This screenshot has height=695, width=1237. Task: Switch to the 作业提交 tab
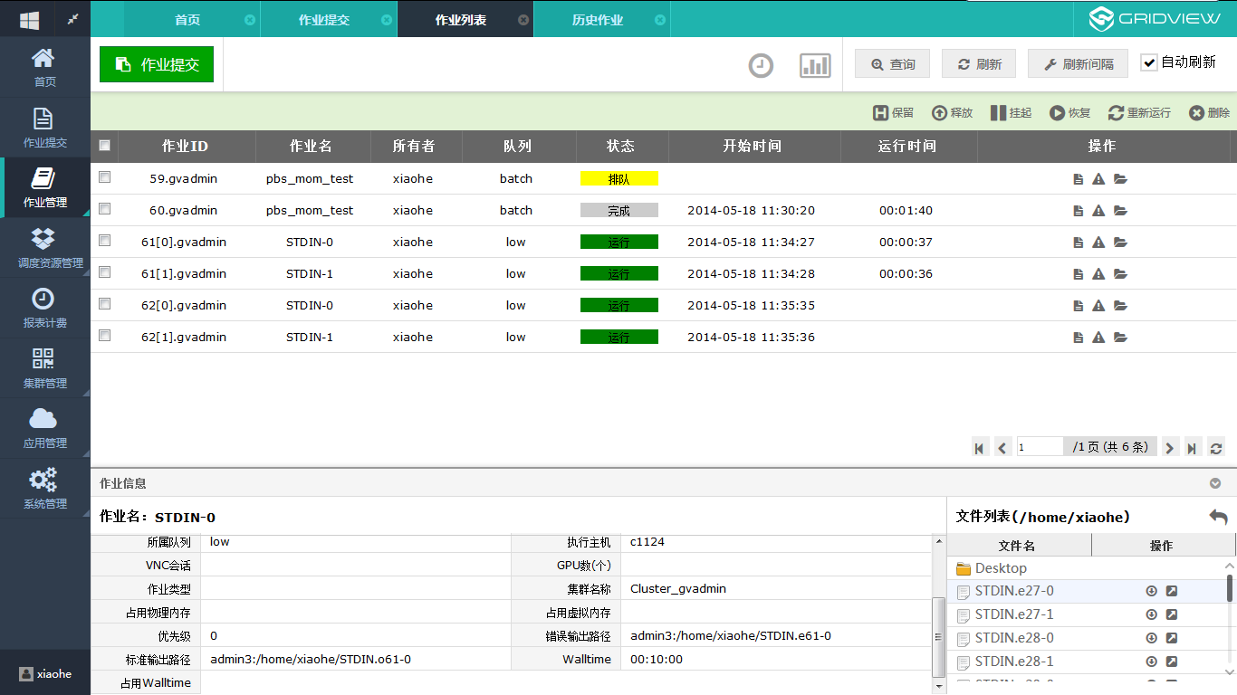[324, 20]
